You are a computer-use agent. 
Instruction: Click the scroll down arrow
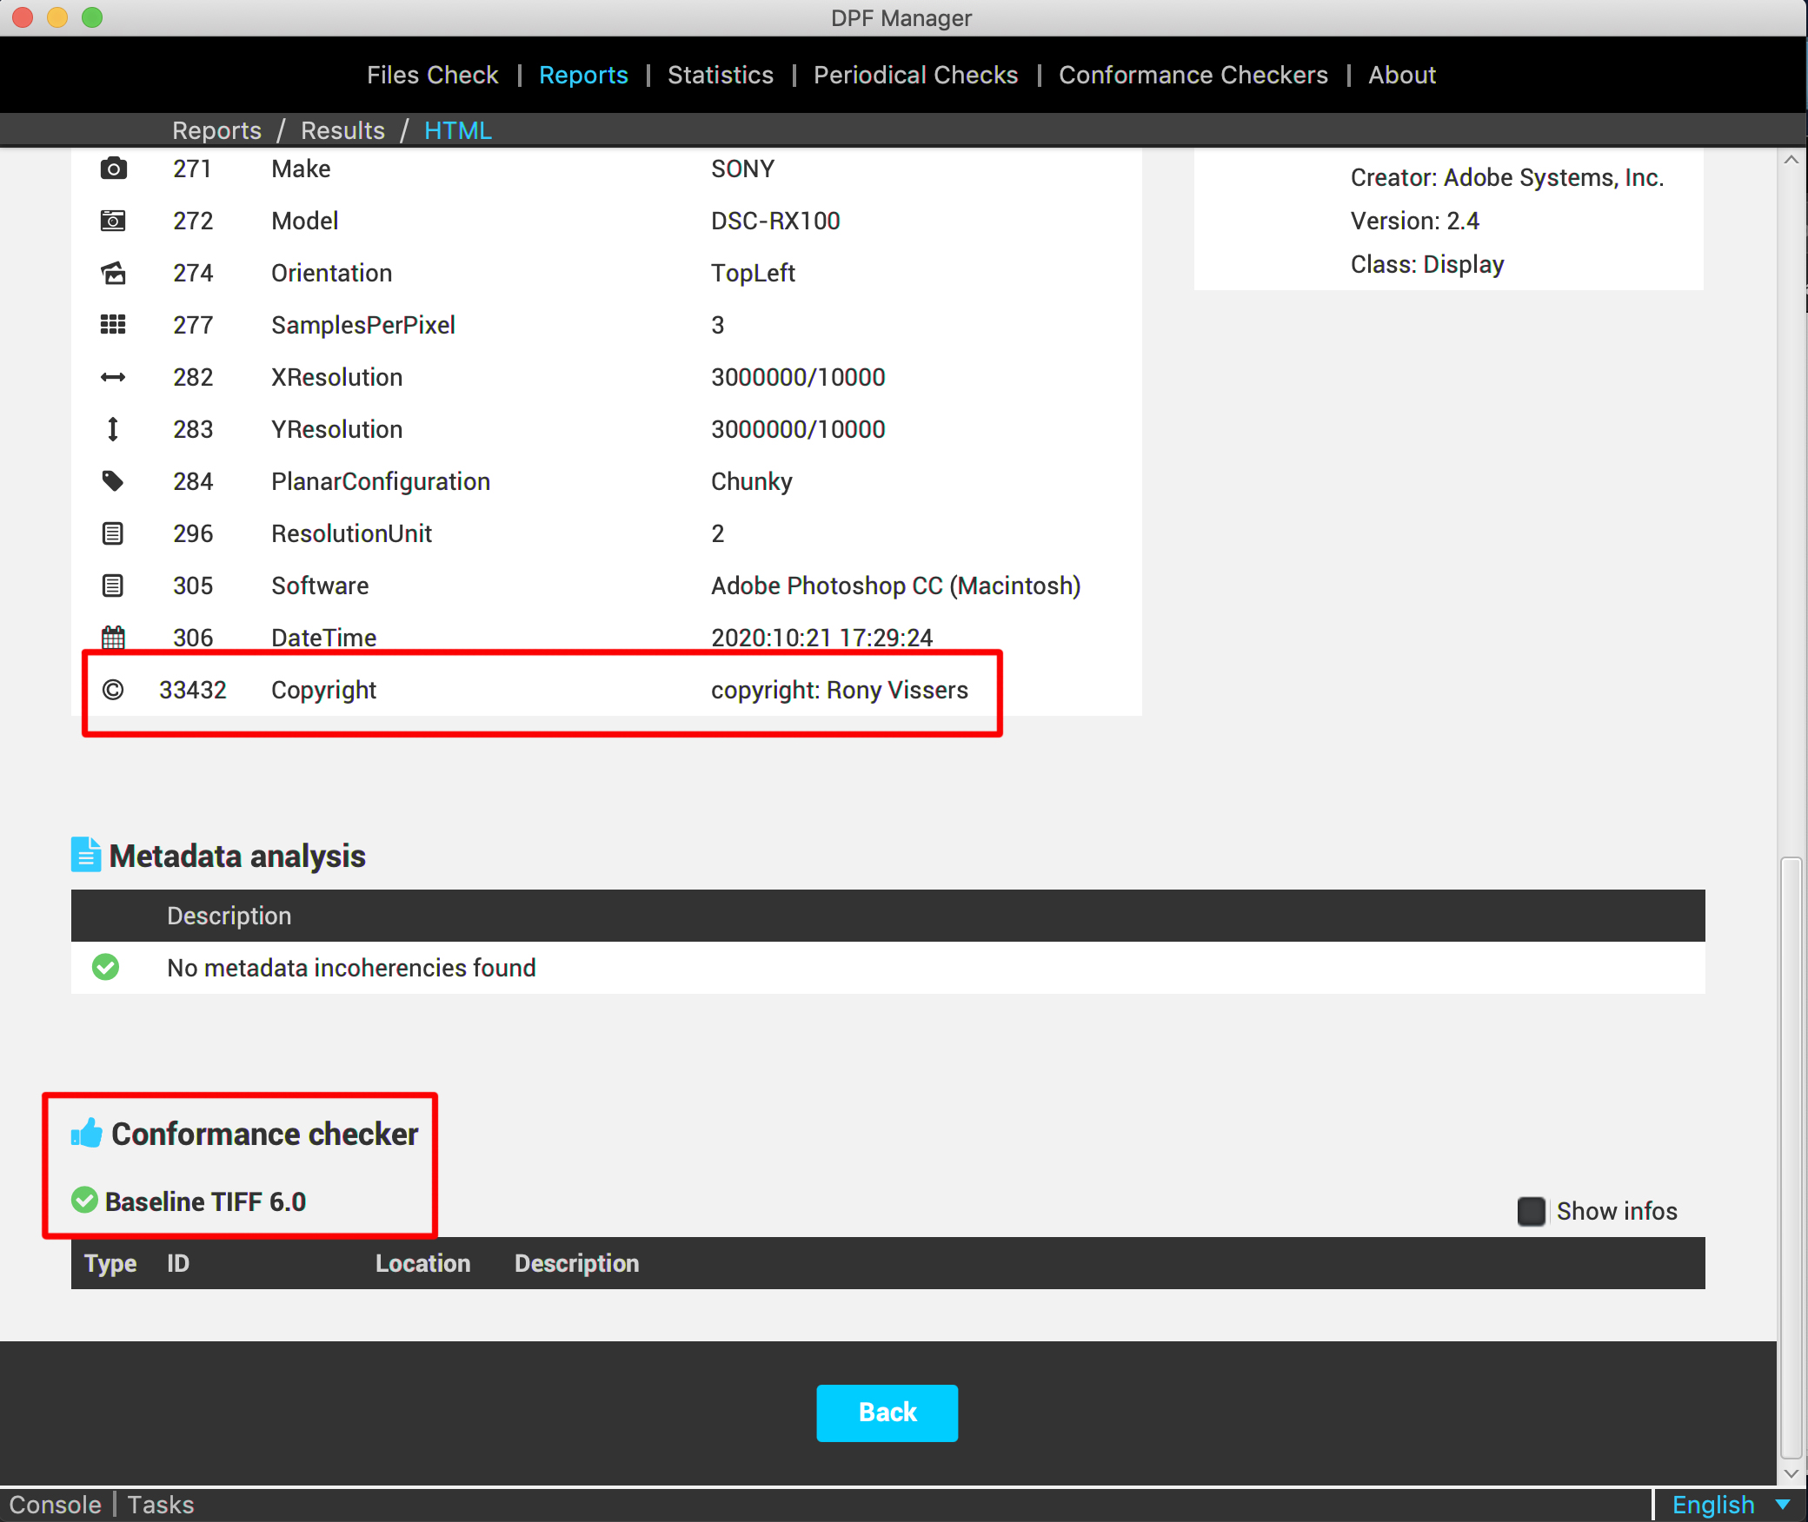1791,1473
